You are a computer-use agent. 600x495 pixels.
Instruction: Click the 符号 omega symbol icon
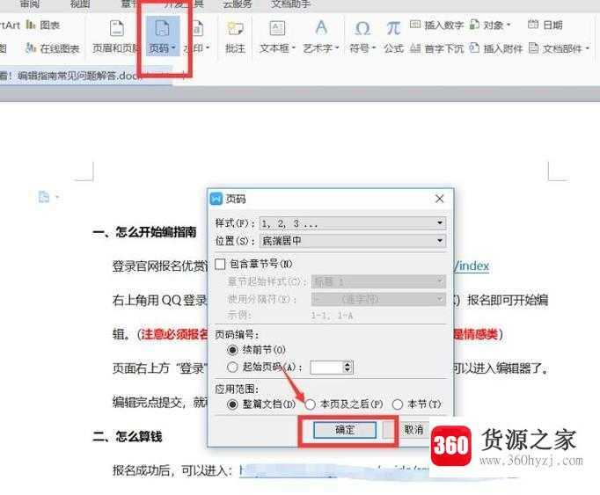click(x=362, y=28)
